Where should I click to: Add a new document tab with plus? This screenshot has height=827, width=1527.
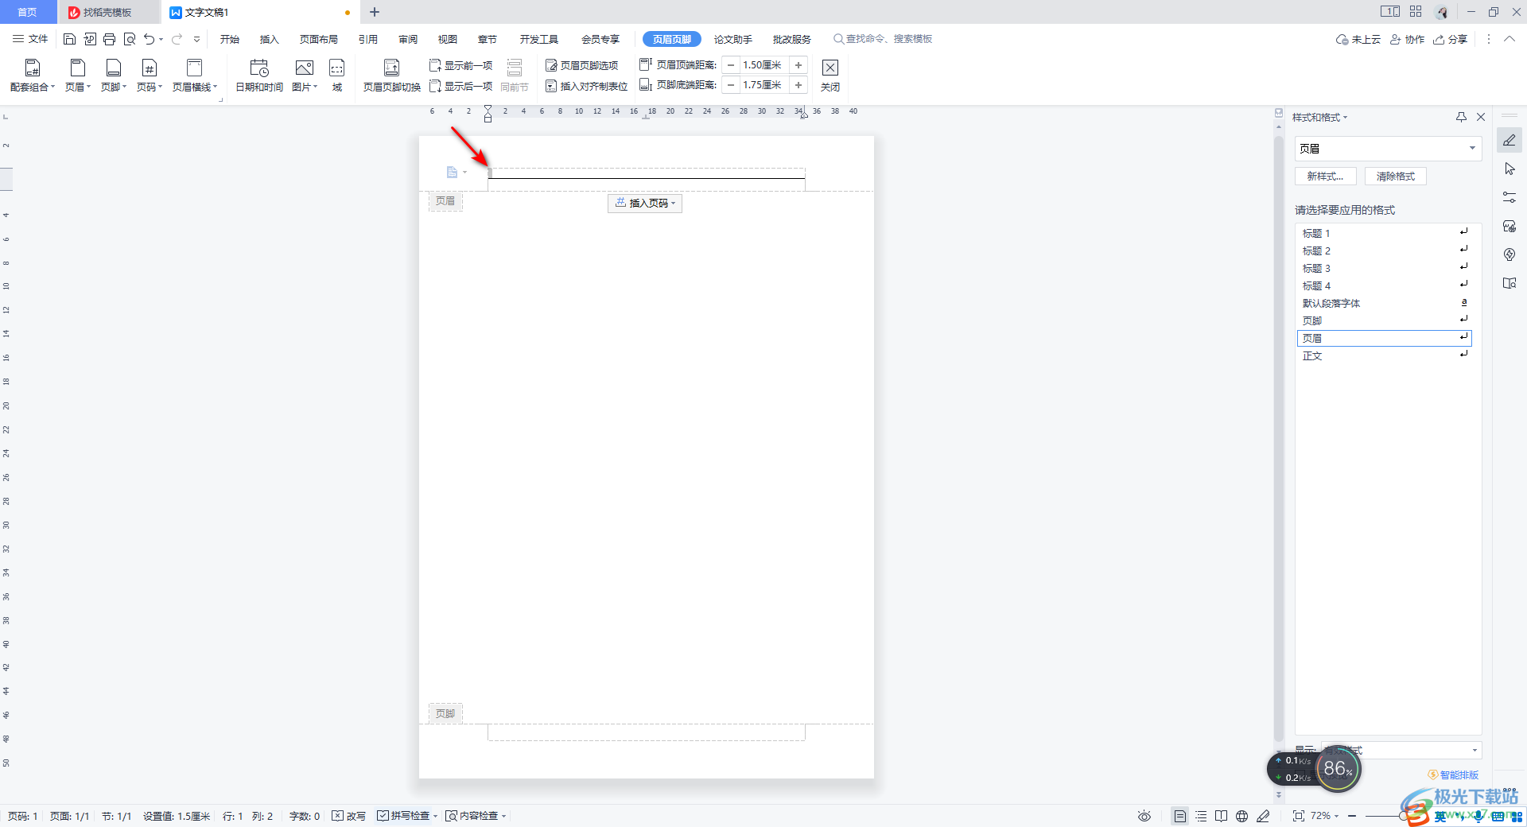(x=375, y=12)
